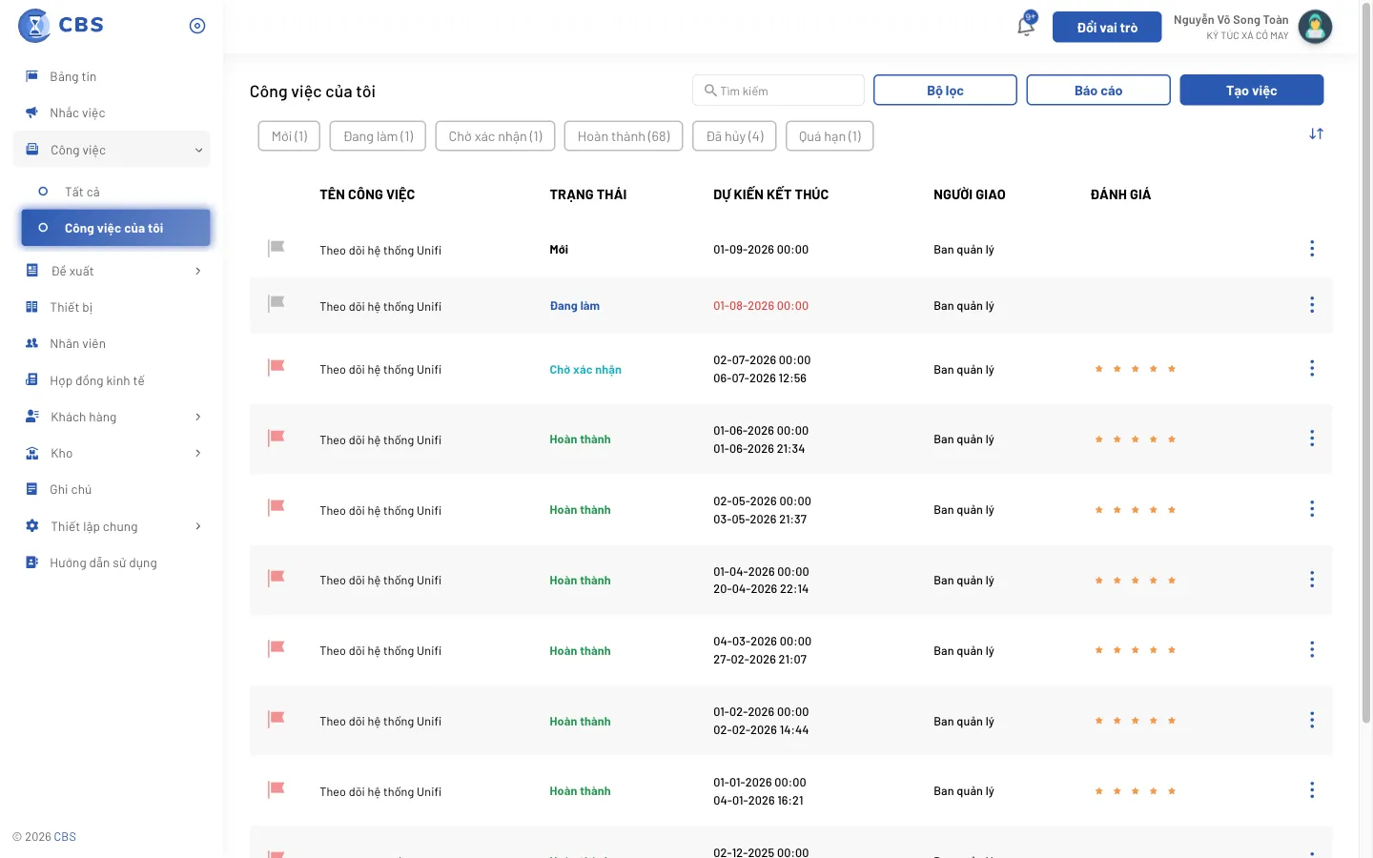The height and width of the screenshot is (858, 1373).
Task: Click the ĐÁNH GIÁ column header
Action: click(1120, 194)
